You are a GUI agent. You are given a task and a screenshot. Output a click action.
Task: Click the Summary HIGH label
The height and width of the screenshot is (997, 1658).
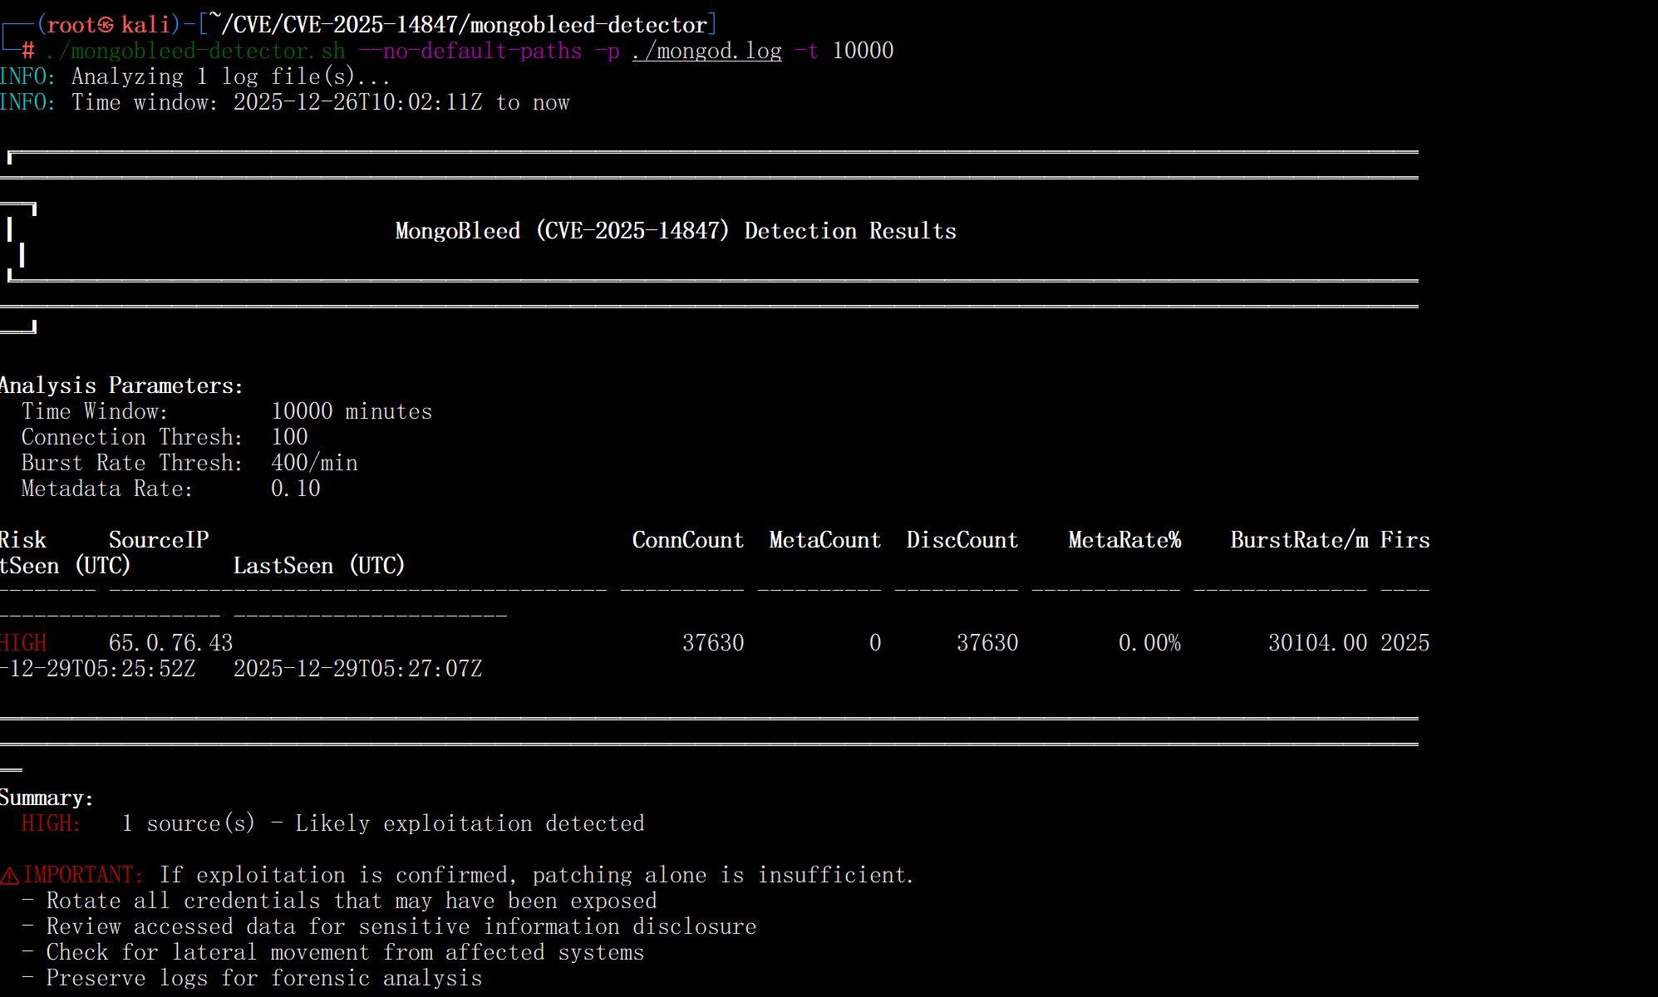tap(50, 823)
